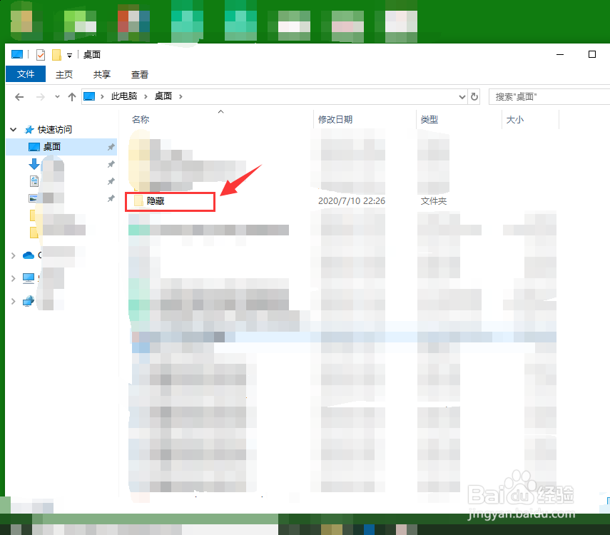610x535 pixels.
Task: Click the 隐藏 folder icon
Action: point(138,200)
